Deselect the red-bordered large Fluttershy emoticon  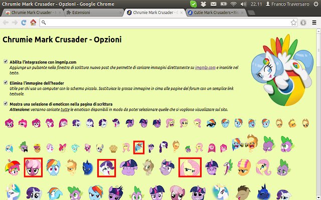[x=190, y=167]
